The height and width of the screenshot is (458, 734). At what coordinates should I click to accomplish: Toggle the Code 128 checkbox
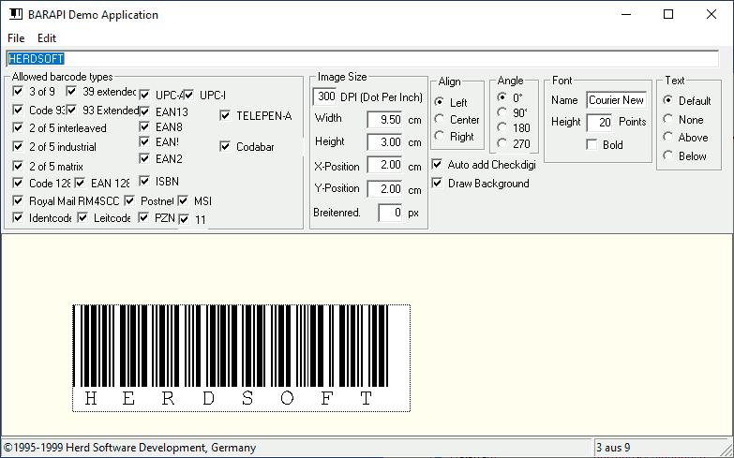pyautogui.click(x=18, y=183)
